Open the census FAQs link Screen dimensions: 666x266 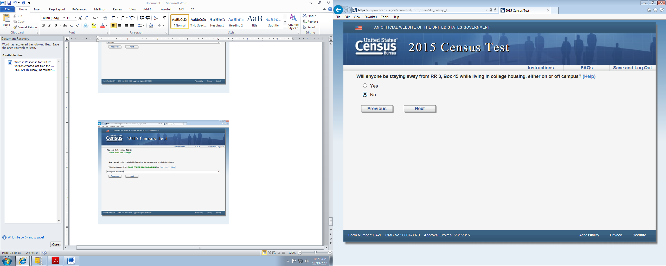point(587,68)
